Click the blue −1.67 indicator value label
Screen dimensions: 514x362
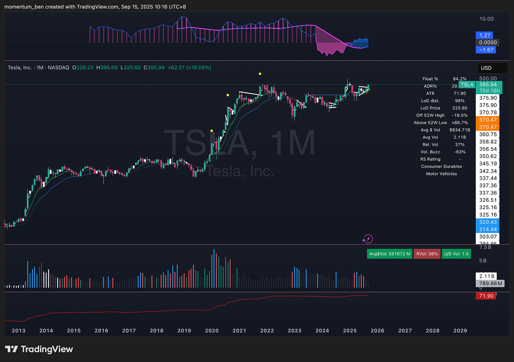pyautogui.click(x=486, y=50)
